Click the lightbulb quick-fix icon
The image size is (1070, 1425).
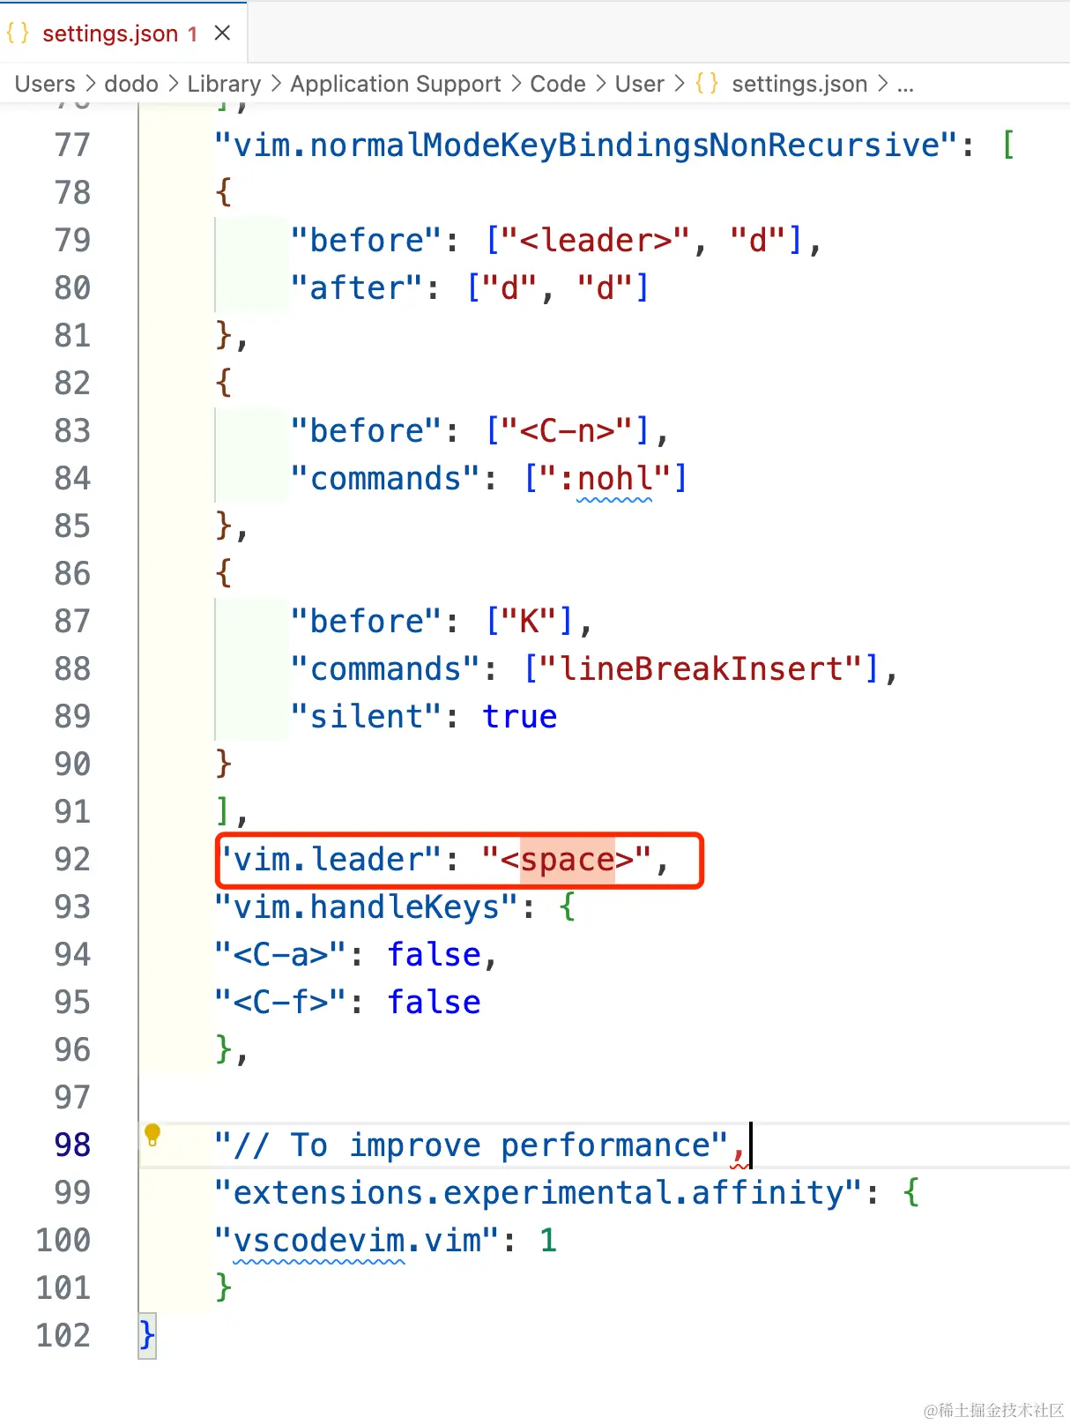click(152, 1134)
